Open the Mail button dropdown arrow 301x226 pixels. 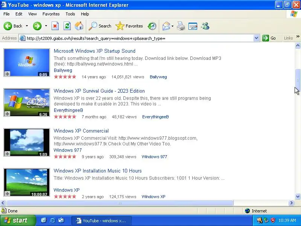click(172, 26)
